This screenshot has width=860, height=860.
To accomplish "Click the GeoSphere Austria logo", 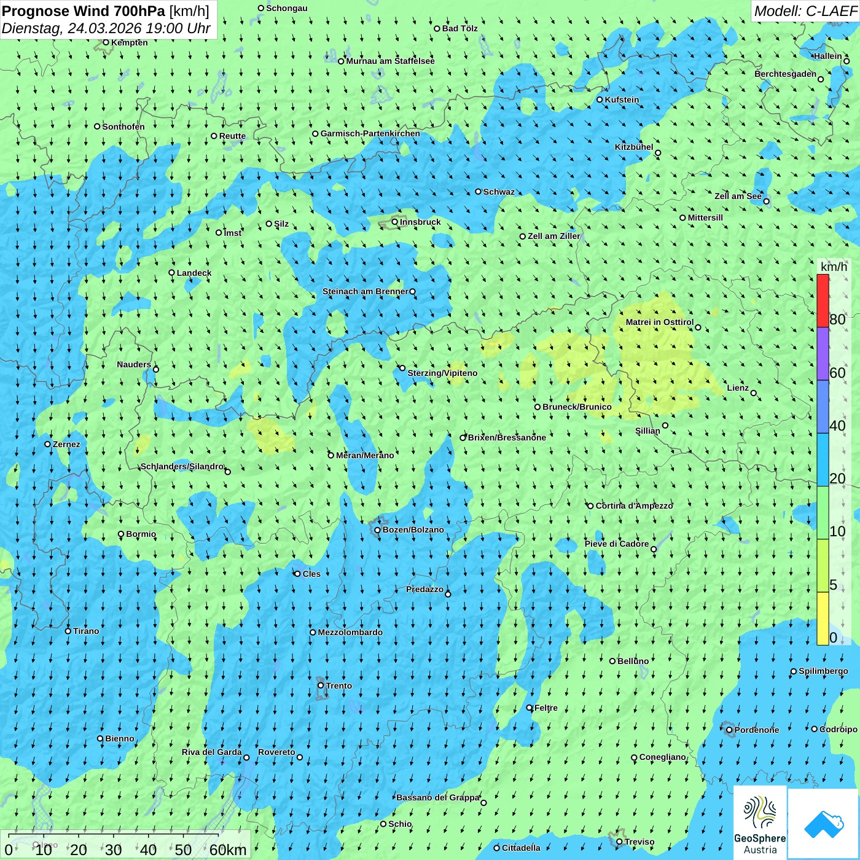I will pos(760,822).
